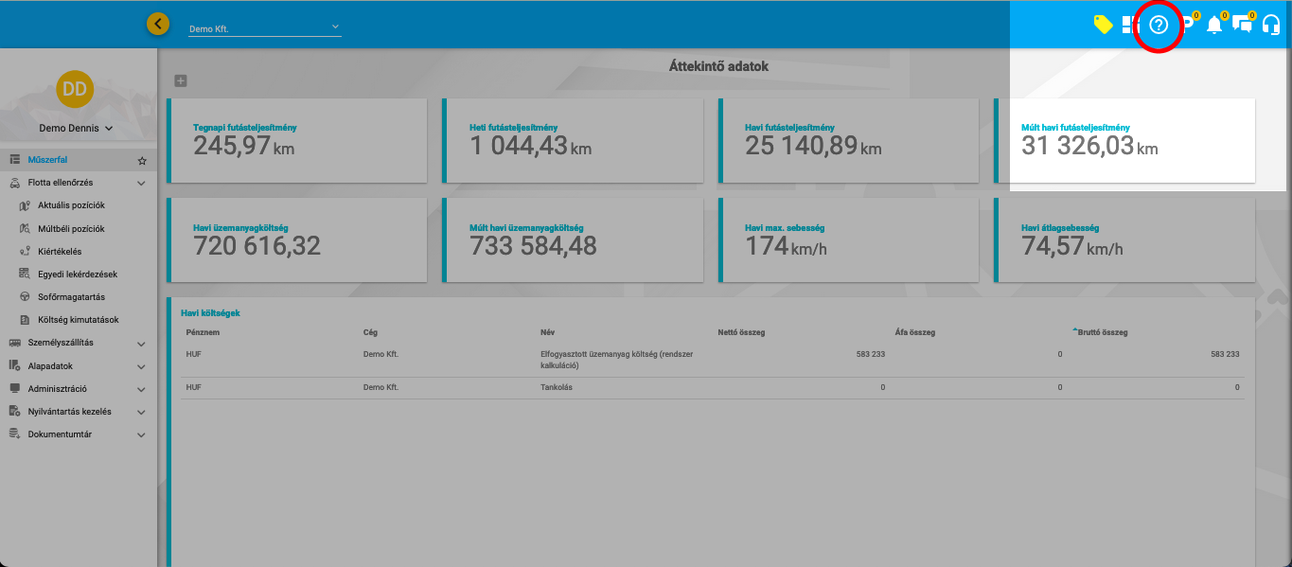Sort table by Bruttó összeg column header
Screen dimensions: 1292x567
point(1102,332)
